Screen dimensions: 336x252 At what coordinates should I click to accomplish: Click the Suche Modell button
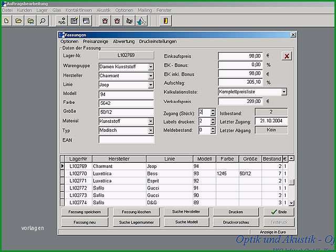186,222
